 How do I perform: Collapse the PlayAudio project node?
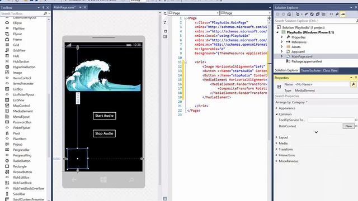point(277,32)
